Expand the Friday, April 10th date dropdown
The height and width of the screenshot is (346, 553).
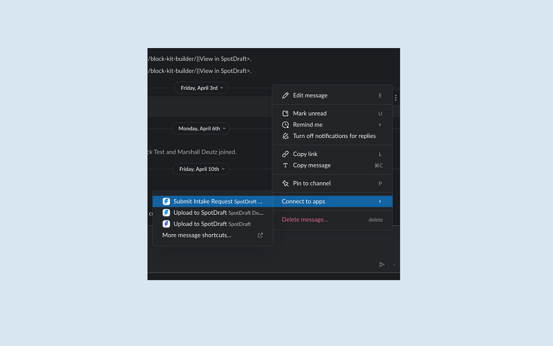pos(201,169)
